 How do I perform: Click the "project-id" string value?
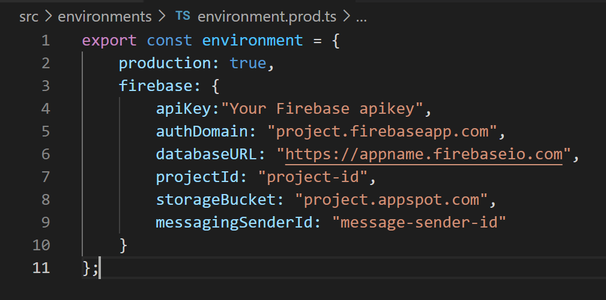click(x=313, y=177)
